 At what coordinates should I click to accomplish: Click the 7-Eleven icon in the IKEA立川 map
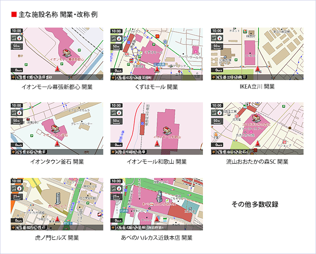[x=245, y=32]
